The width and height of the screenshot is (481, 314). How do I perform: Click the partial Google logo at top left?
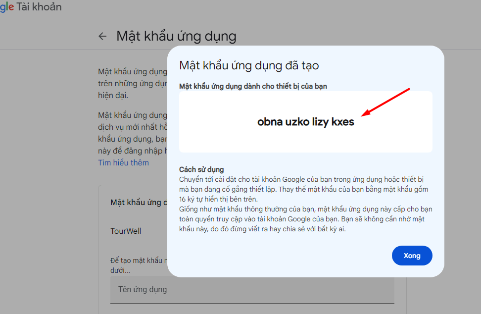point(6,7)
